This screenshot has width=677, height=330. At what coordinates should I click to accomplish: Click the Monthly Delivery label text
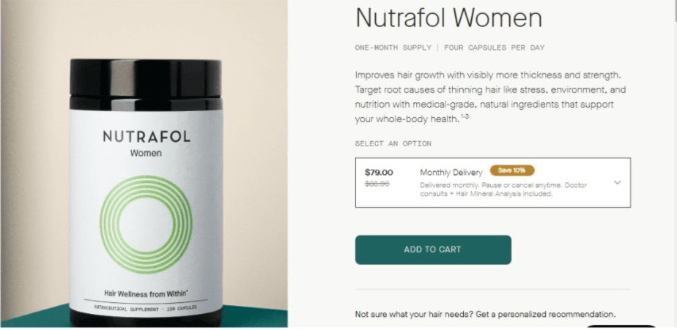[x=451, y=173]
